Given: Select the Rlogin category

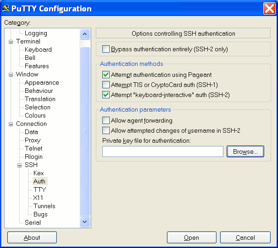Looking at the screenshot, I should click(x=33, y=157).
